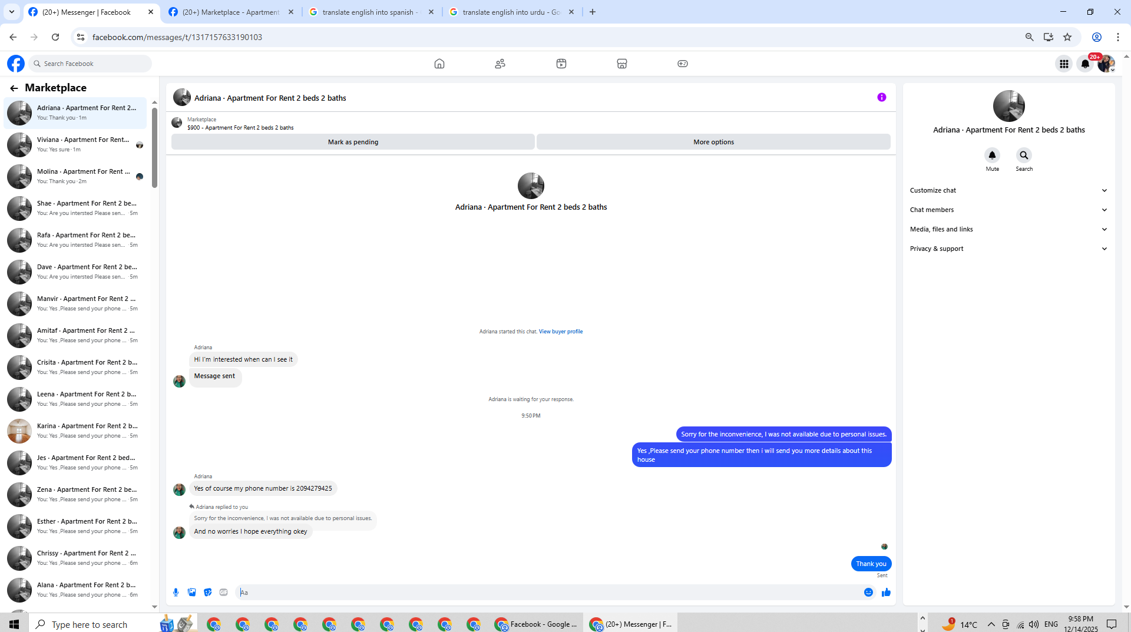The image size is (1131, 632).
Task: Click the chat list scrollbar
Action: [x=154, y=147]
